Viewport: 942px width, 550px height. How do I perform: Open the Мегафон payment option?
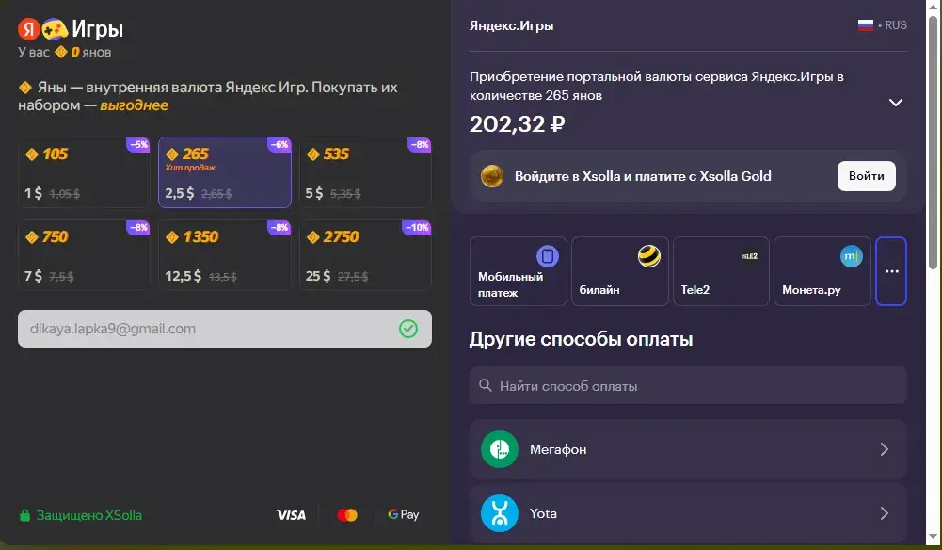pyautogui.click(x=688, y=449)
